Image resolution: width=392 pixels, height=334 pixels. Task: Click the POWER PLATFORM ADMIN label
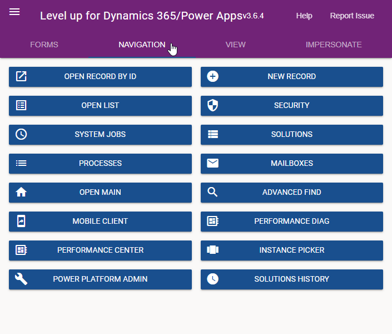click(x=100, y=279)
